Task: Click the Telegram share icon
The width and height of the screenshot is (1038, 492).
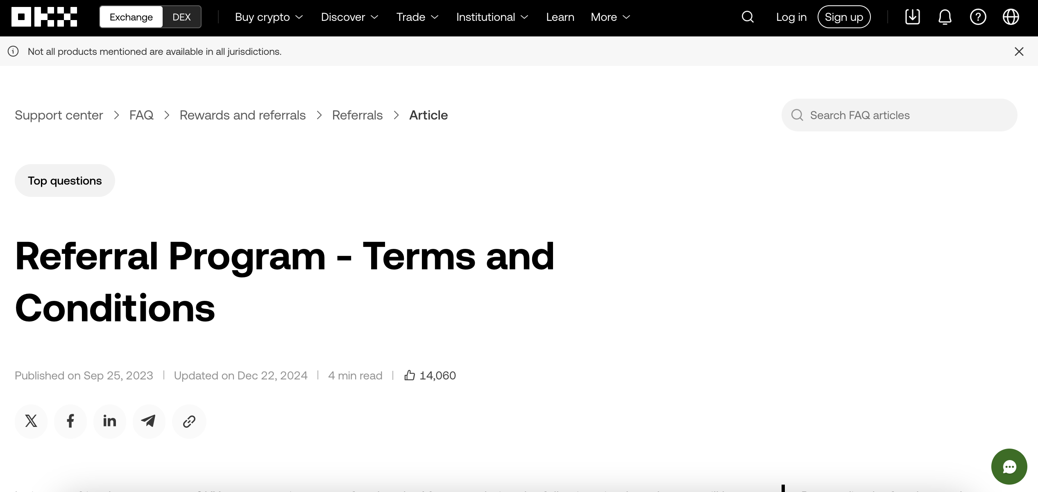Action: (x=149, y=421)
